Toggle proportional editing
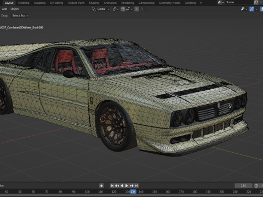The height and width of the screenshot is (197, 263). (x=136, y=9)
